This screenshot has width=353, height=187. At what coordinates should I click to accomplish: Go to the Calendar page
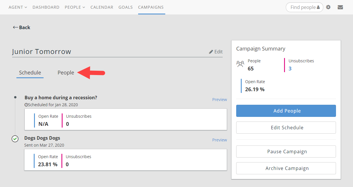(102, 7)
